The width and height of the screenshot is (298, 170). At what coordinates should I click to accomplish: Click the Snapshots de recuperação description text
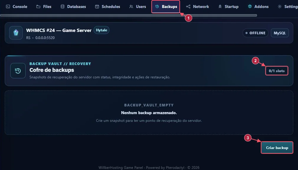click(x=100, y=77)
